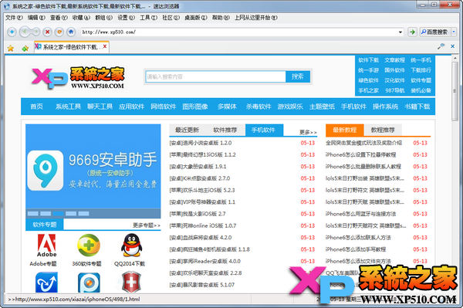Screen dimensions: 463x308
Task: Open [安卓]暴风影音安卓版 5.1.07 entry
Action: [202, 285]
